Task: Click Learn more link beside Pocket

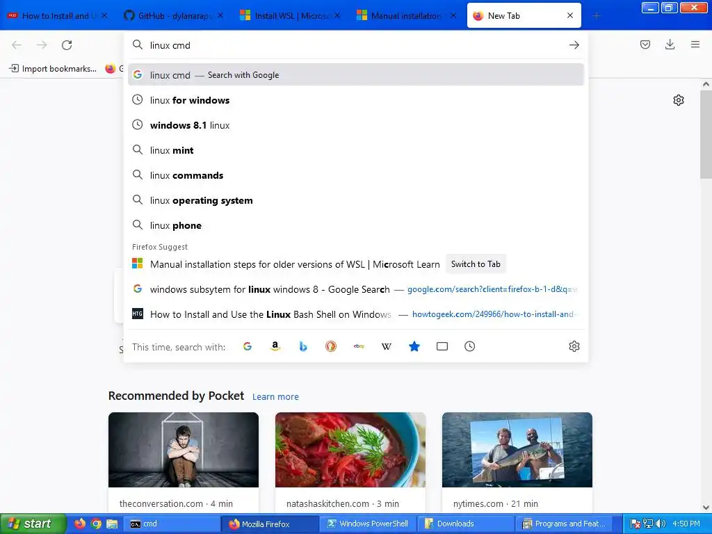Action: tap(275, 397)
